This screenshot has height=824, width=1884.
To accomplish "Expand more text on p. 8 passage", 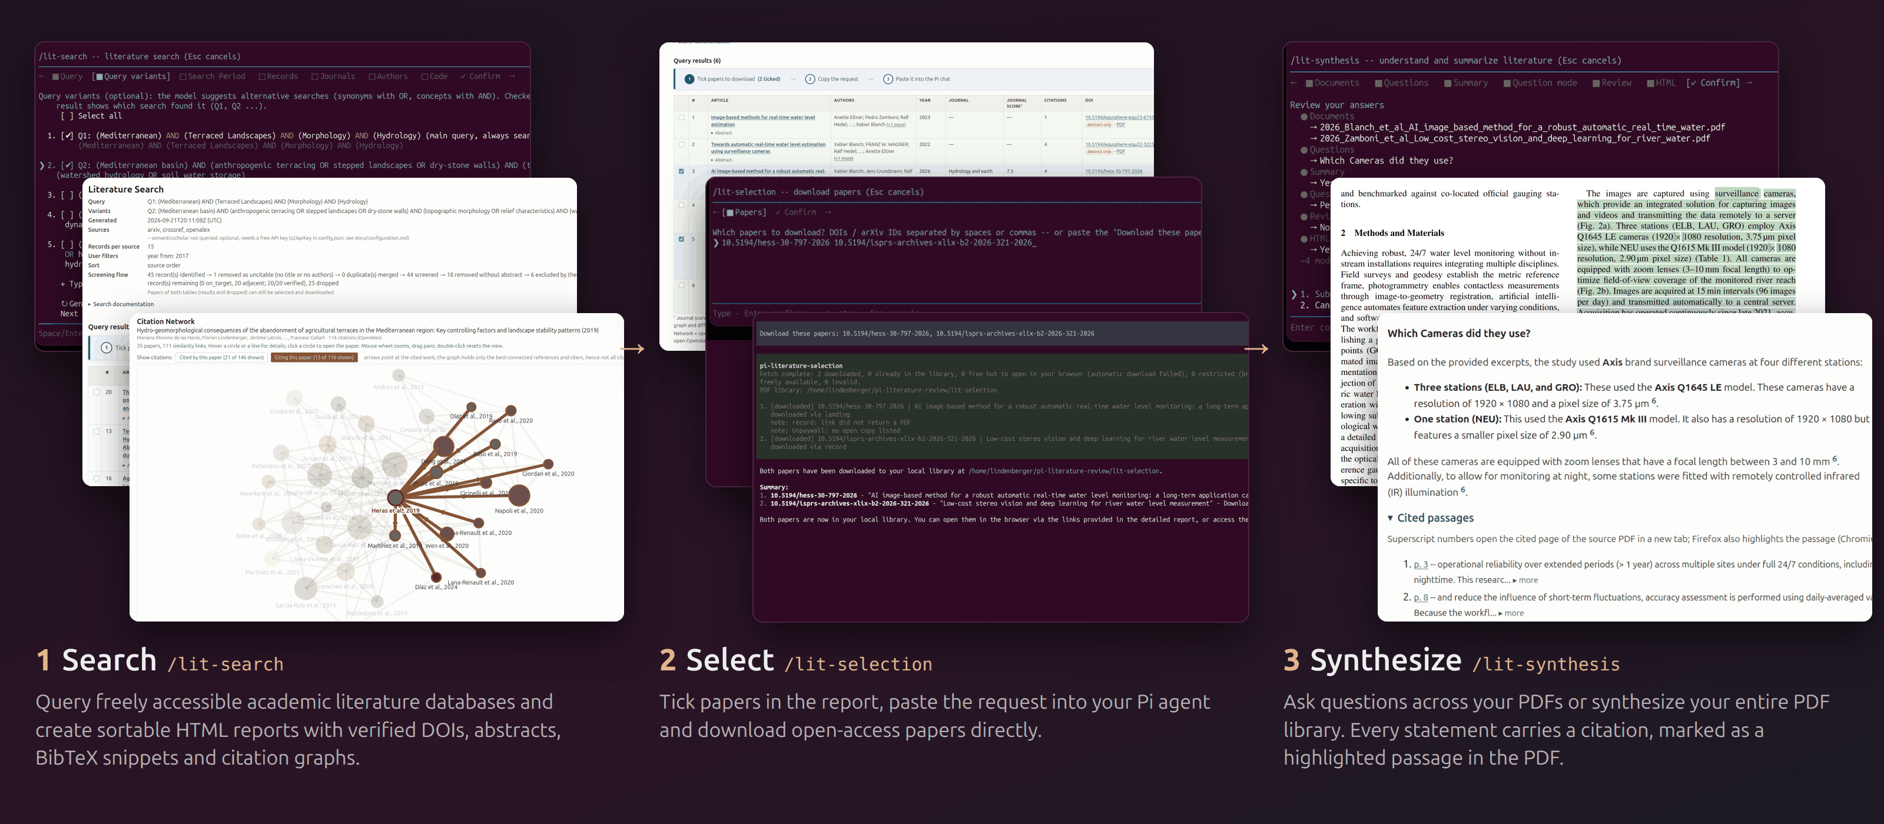I will pyautogui.click(x=1511, y=613).
